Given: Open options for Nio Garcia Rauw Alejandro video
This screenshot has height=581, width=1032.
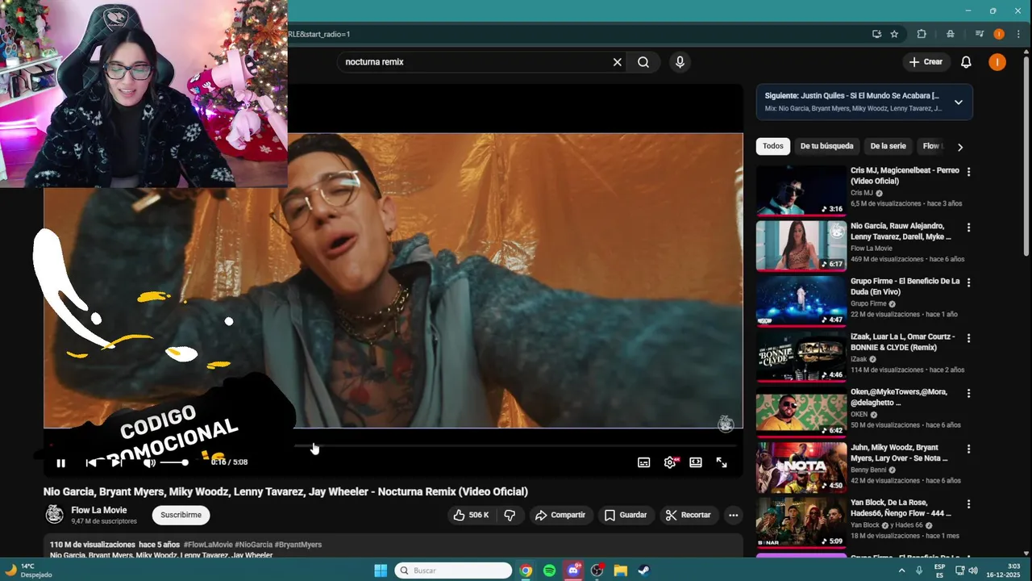Looking at the screenshot, I should click(968, 228).
